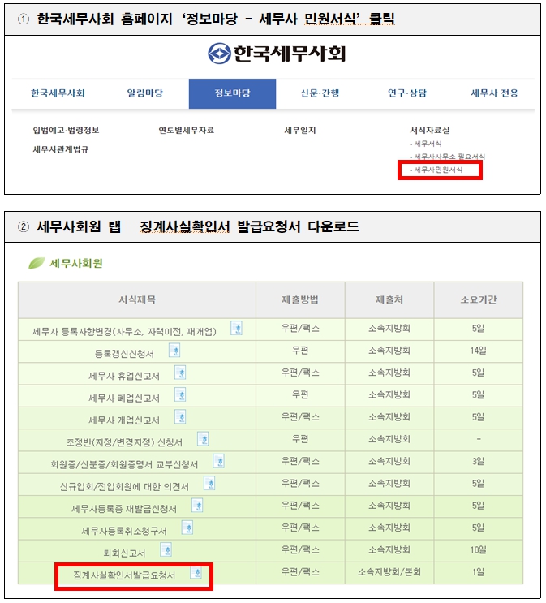Click the 1일 duration for 징계사실확인서발급요청서
This screenshot has height=603, width=546.
(479, 572)
